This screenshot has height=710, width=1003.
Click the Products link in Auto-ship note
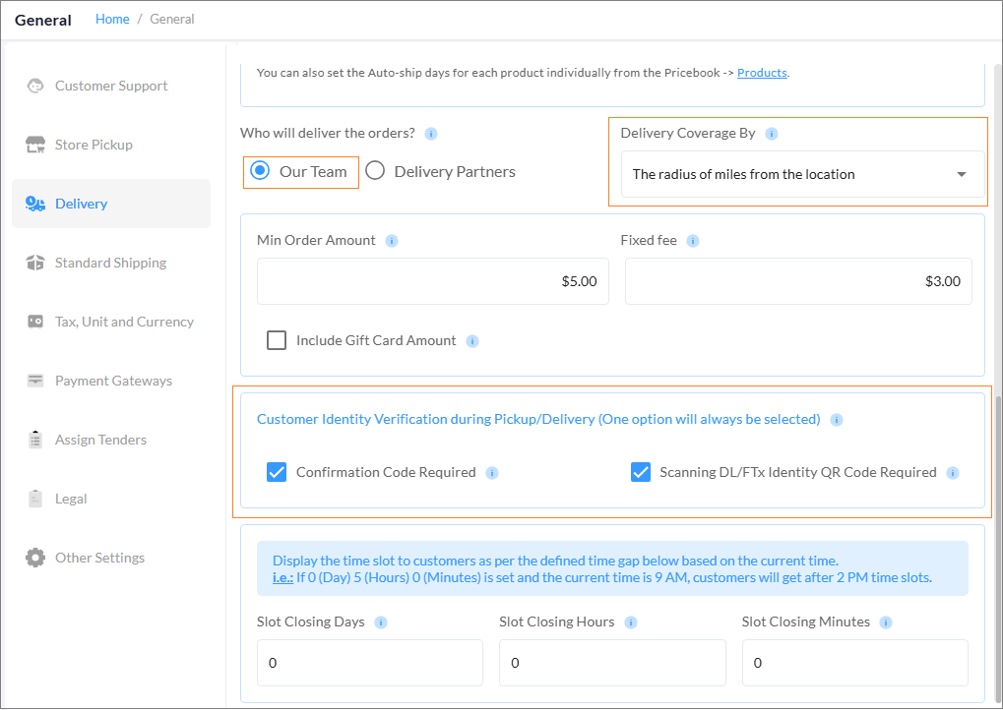click(x=762, y=73)
